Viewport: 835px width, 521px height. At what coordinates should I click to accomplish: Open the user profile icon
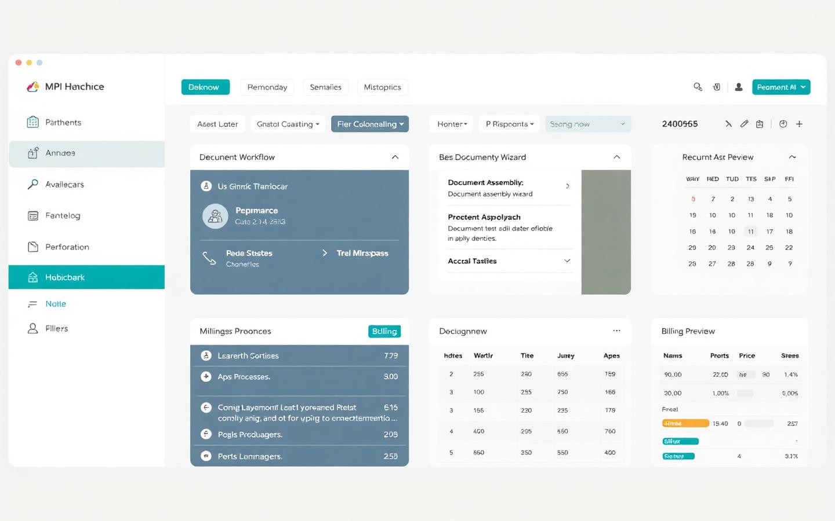click(x=739, y=87)
